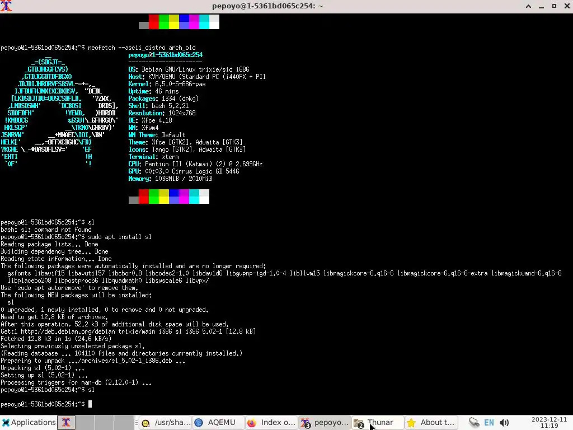Click the Reading package lists... Done line
The height and width of the screenshot is (430, 573).
[49, 244]
